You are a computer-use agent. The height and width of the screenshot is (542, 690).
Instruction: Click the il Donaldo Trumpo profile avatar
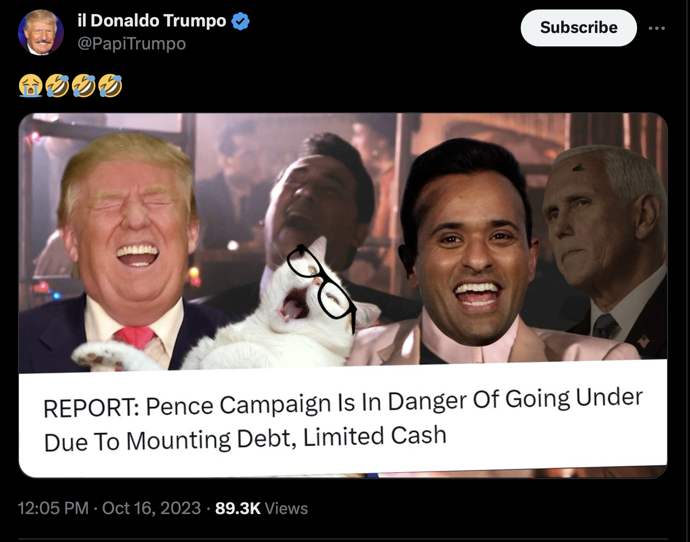coord(41,32)
